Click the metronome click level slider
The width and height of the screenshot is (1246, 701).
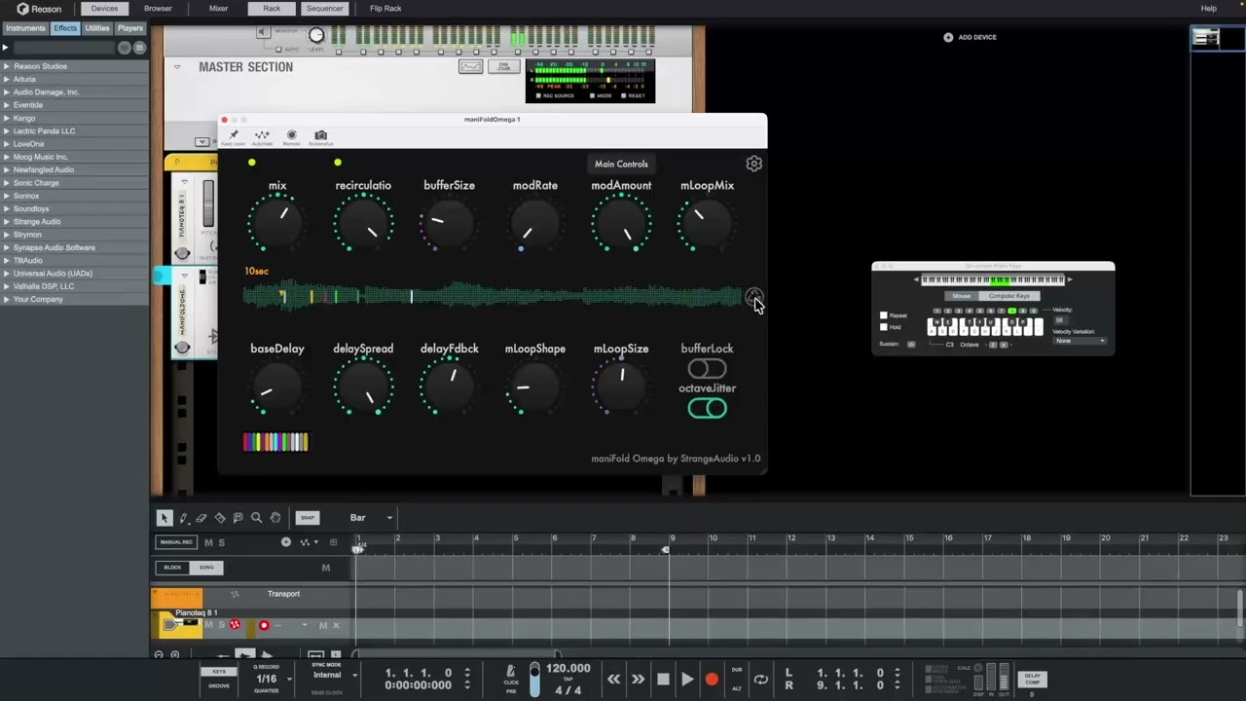(534, 679)
